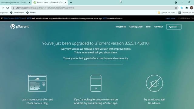The width and height of the screenshot is (194, 109).
Task: Open the БЛОГ menu item
Action: [x=148, y=27]
